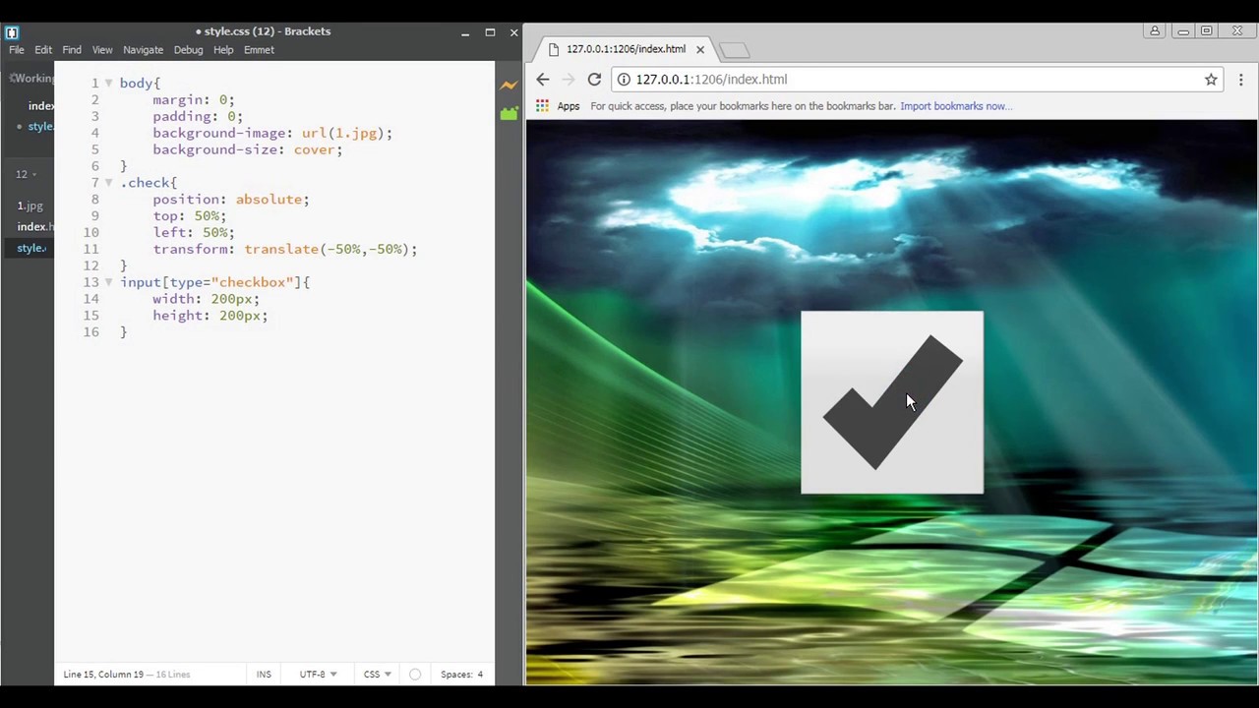Click the 'background-size: cover;' code line
The width and height of the screenshot is (1259, 708).
(x=247, y=149)
